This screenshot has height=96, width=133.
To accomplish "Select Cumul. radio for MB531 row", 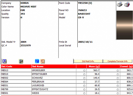I will (x=118, y=86).
